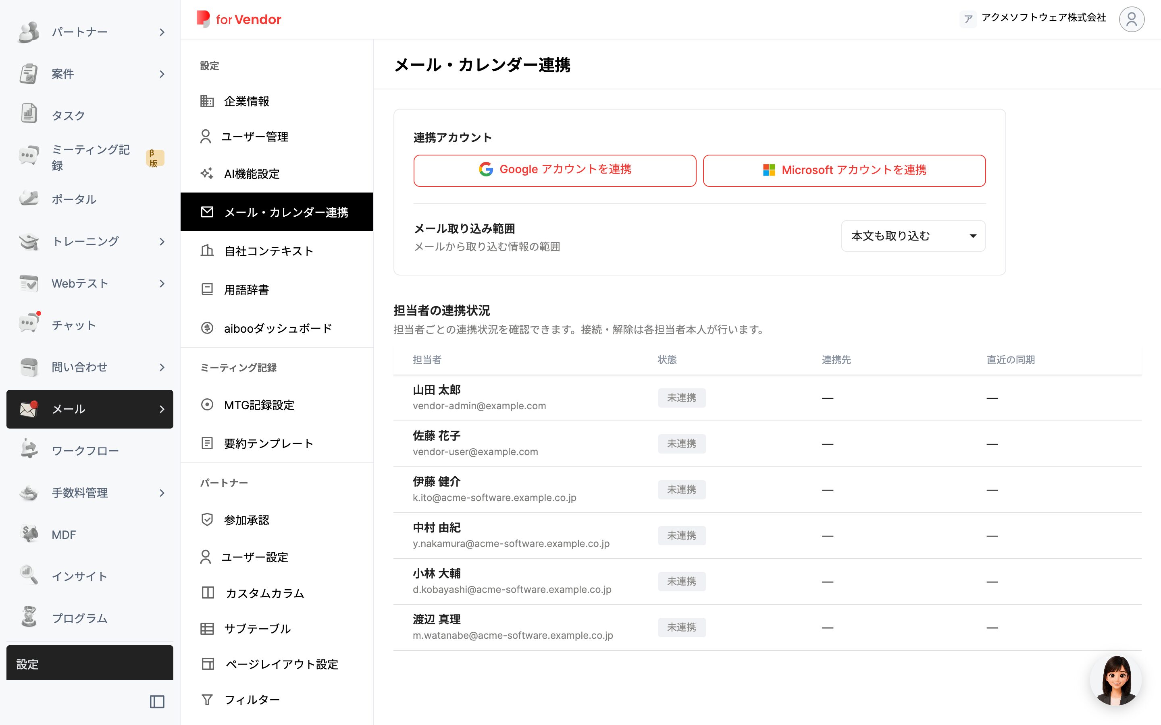Click the 直近の同期 column header
Viewport: 1161px width, 725px height.
click(1010, 360)
